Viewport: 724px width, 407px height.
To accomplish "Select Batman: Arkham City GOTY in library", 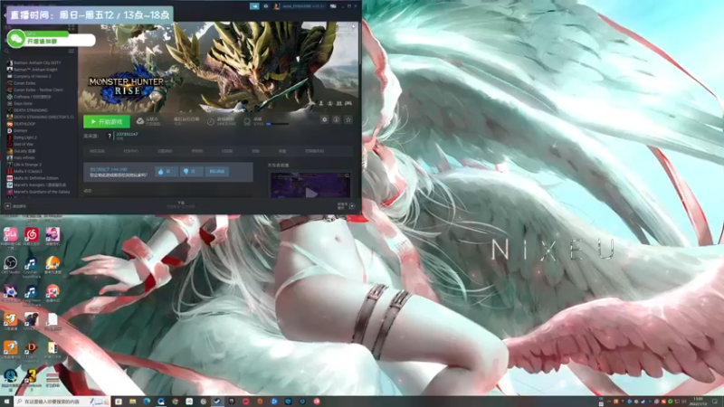I will pyautogui.click(x=37, y=62).
